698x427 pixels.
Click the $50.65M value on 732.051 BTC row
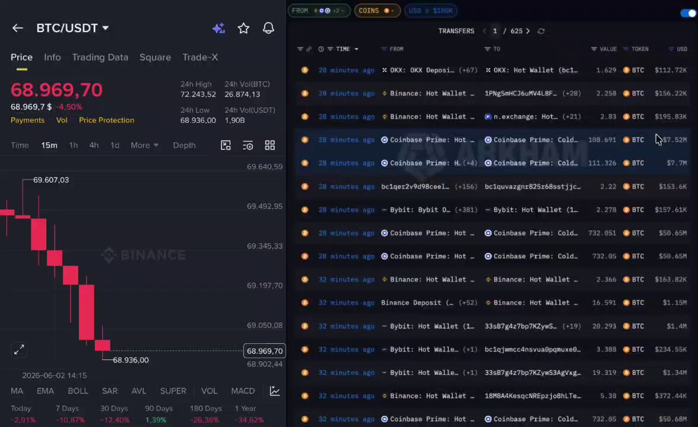pos(672,233)
